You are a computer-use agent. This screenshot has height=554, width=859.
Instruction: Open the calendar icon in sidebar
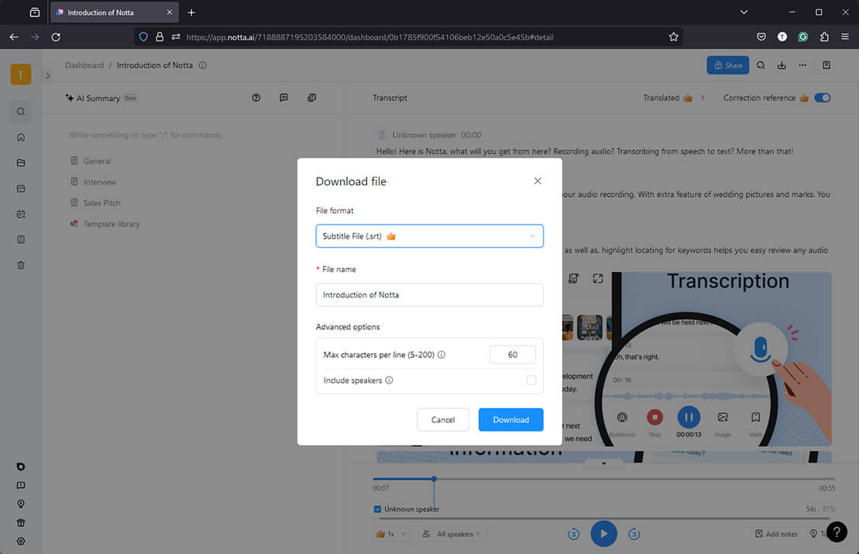click(21, 188)
